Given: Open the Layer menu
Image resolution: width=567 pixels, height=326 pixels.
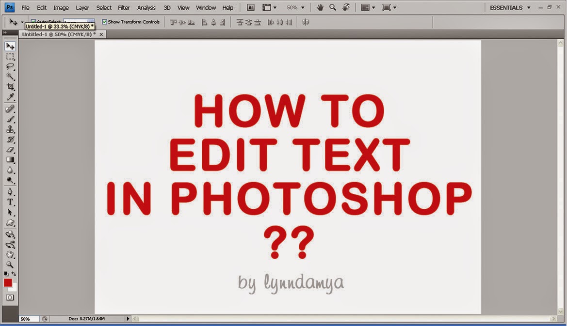Looking at the screenshot, I should tap(82, 8).
